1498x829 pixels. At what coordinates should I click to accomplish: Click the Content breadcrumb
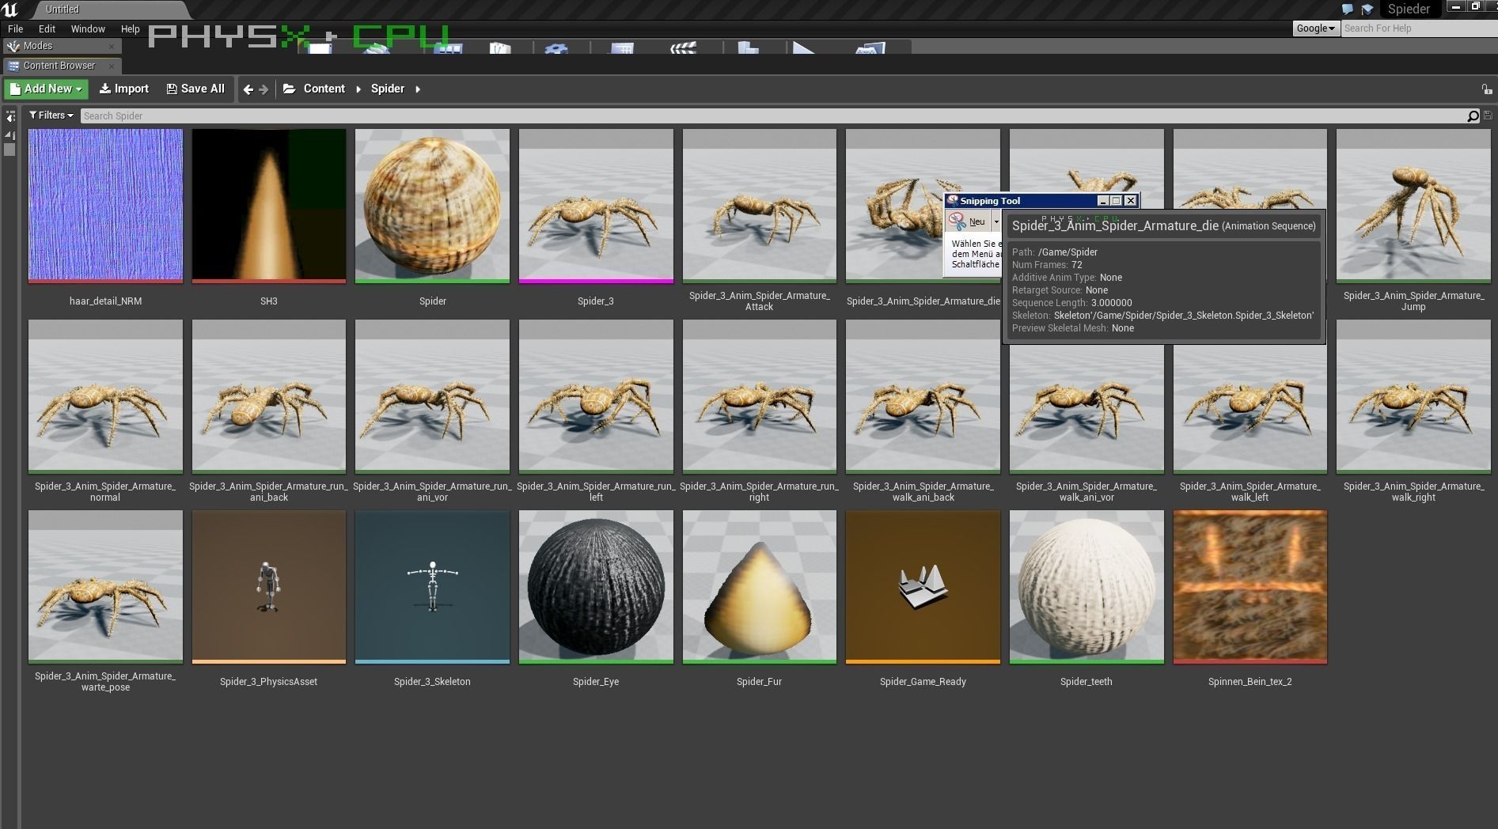pyautogui.click(x=324, y=89)
